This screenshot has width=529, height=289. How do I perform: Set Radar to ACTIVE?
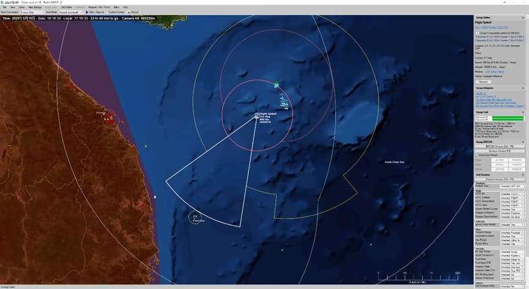pyautogui.click(x=500, y=160)
